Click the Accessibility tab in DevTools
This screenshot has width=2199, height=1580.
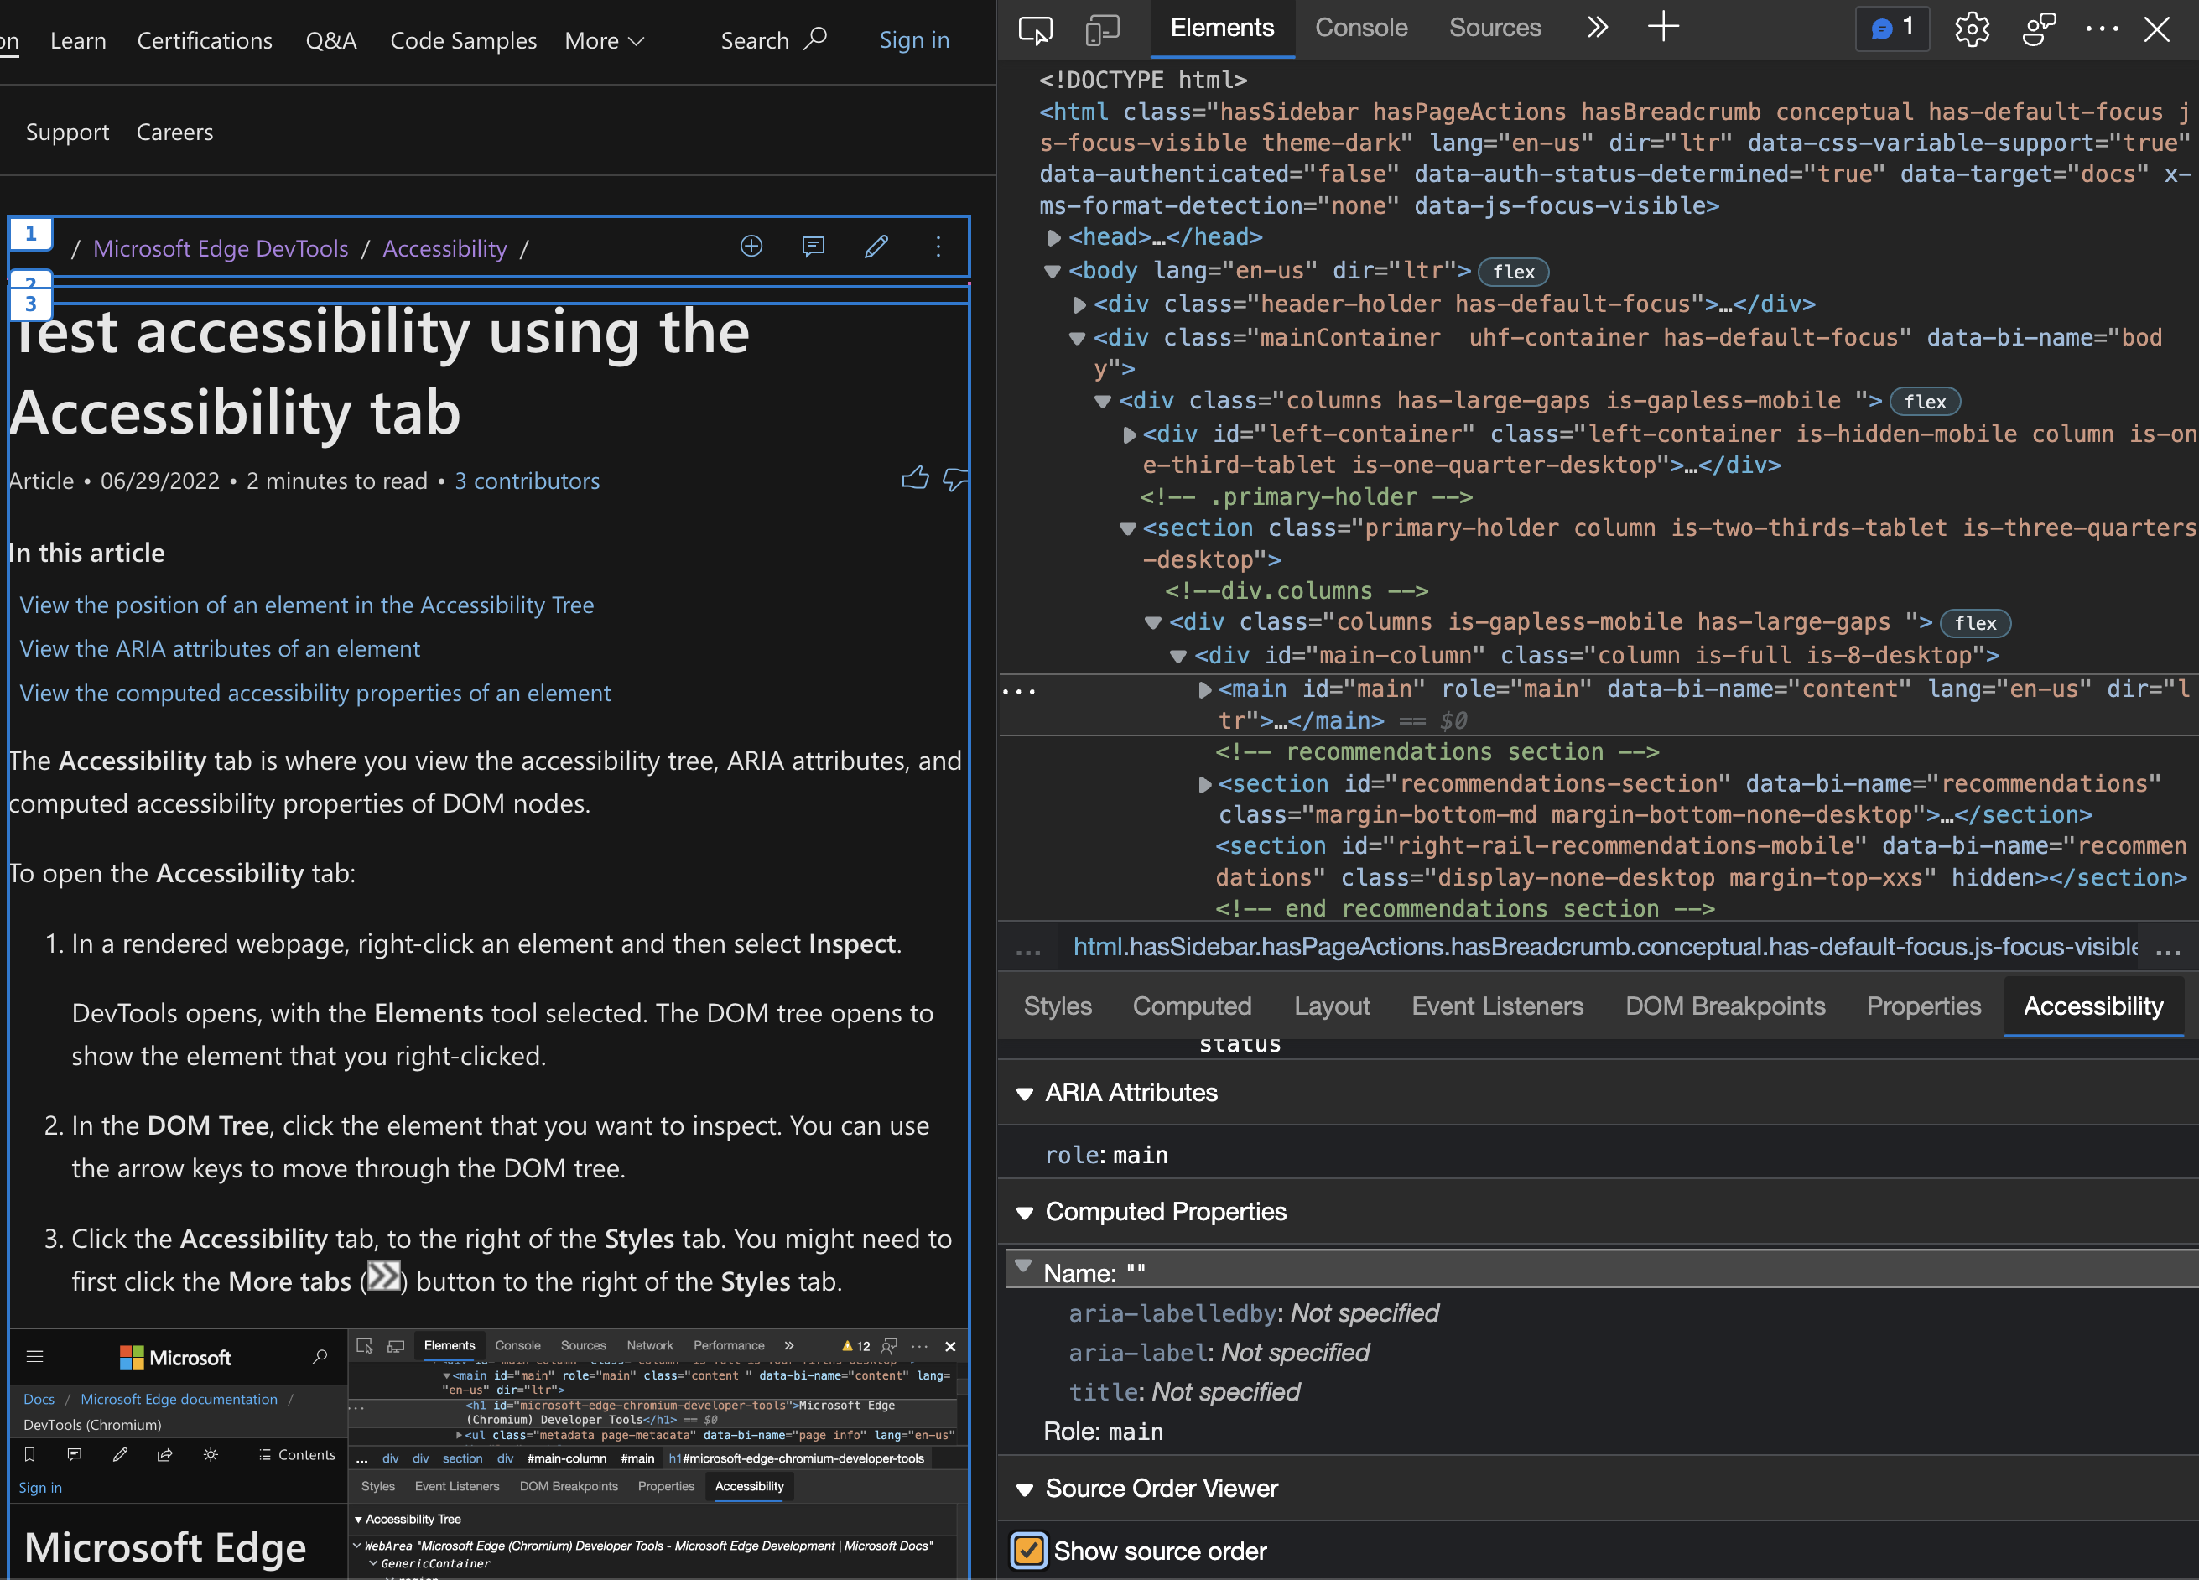pyautogui.click(x=2092, y=1006)
